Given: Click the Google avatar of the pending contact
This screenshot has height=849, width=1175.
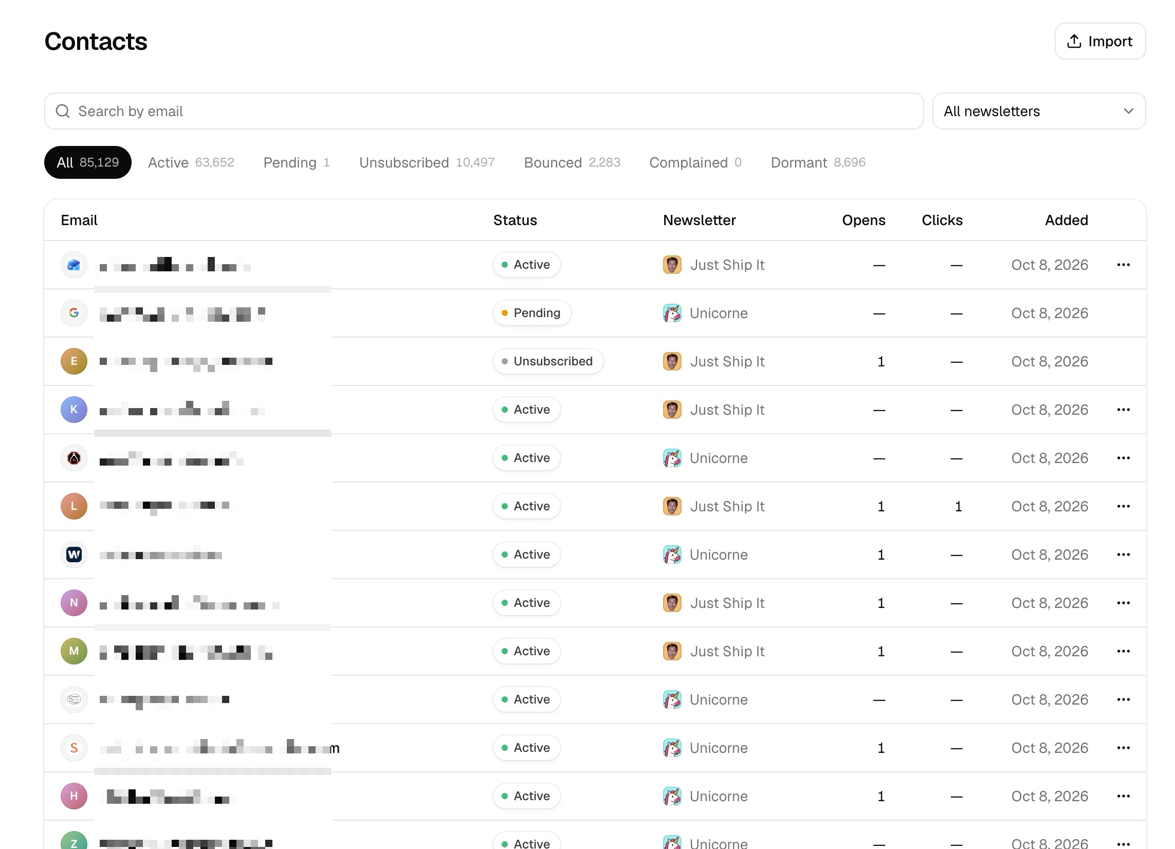Looking at the screenshot, I should pyautogui.click(x=74, y=313).
